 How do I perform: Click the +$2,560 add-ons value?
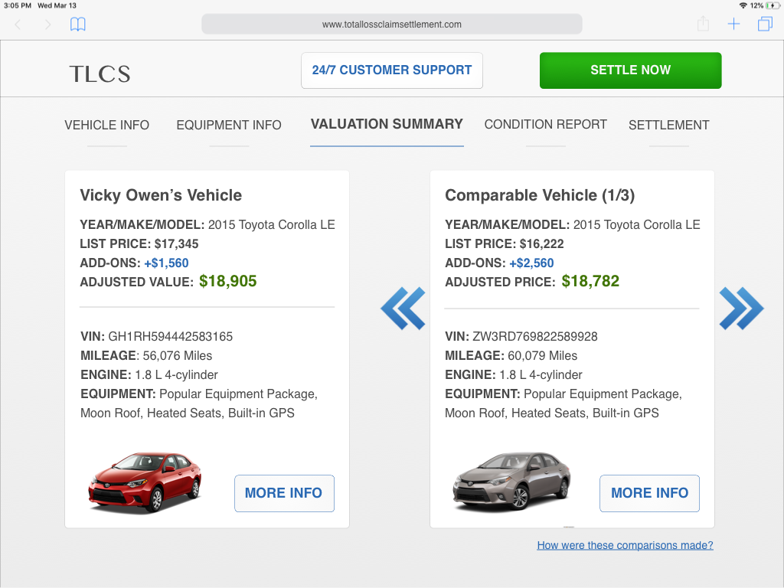[531, 263]
